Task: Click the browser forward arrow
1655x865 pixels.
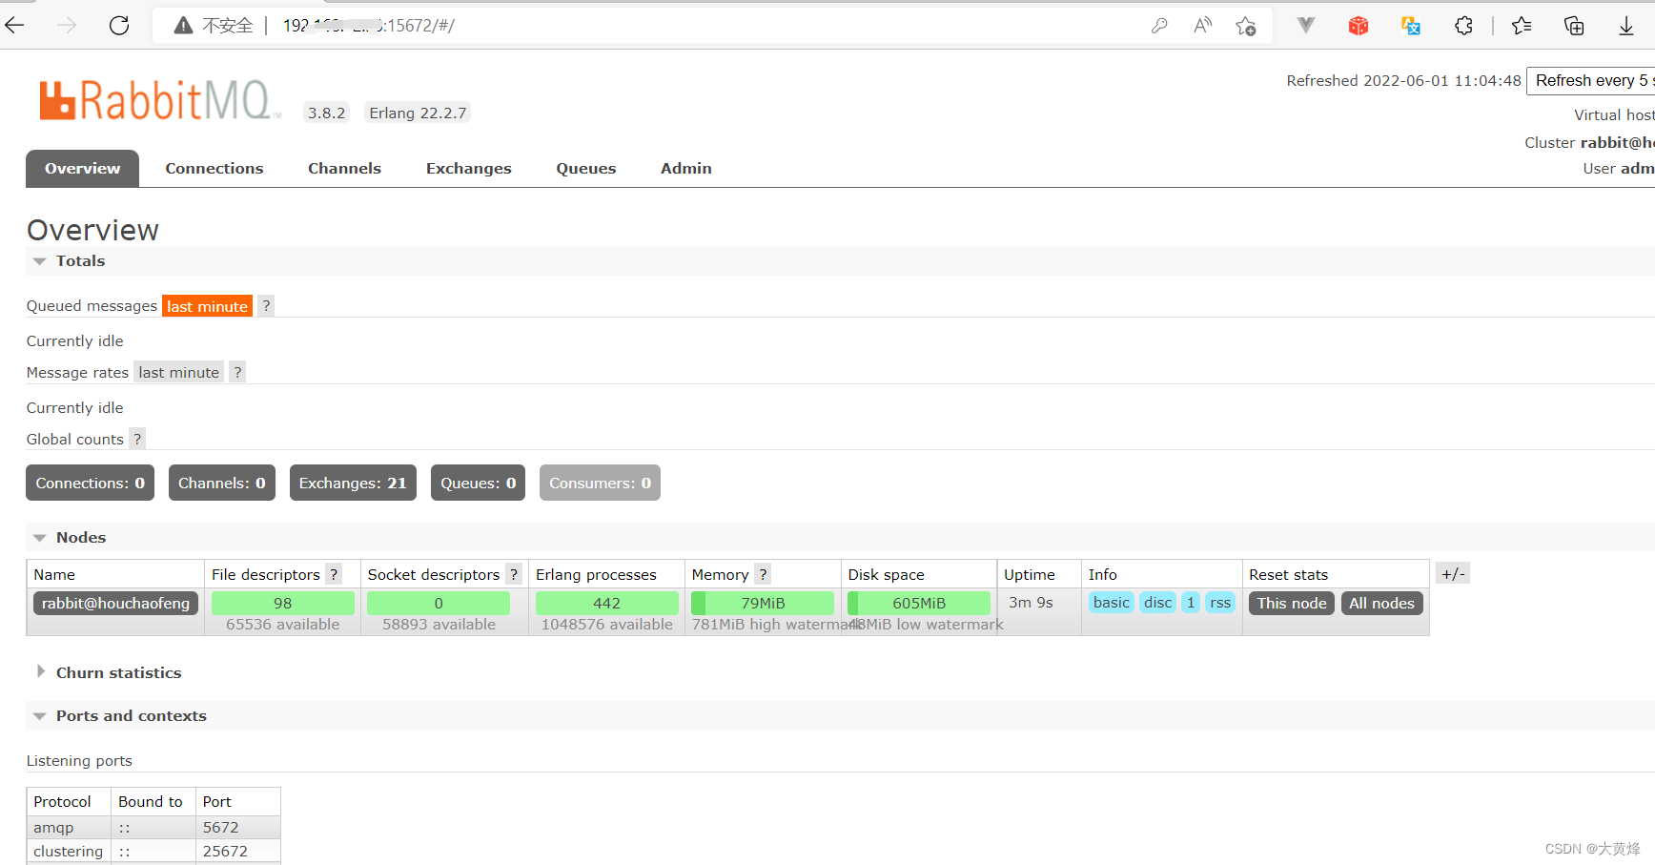Action: 67,26
